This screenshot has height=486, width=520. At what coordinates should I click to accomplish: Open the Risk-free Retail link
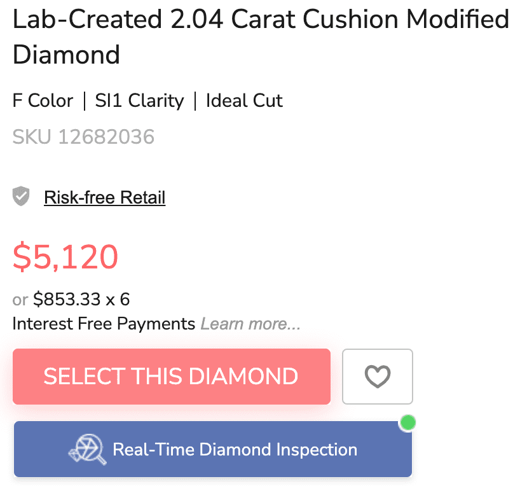(x=104, y=198)
